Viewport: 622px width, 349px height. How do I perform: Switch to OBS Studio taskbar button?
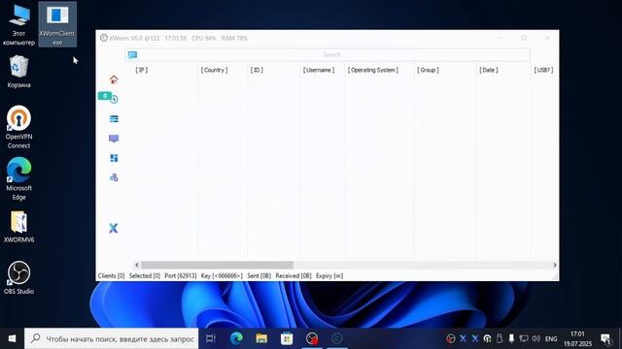coord(312,338)
